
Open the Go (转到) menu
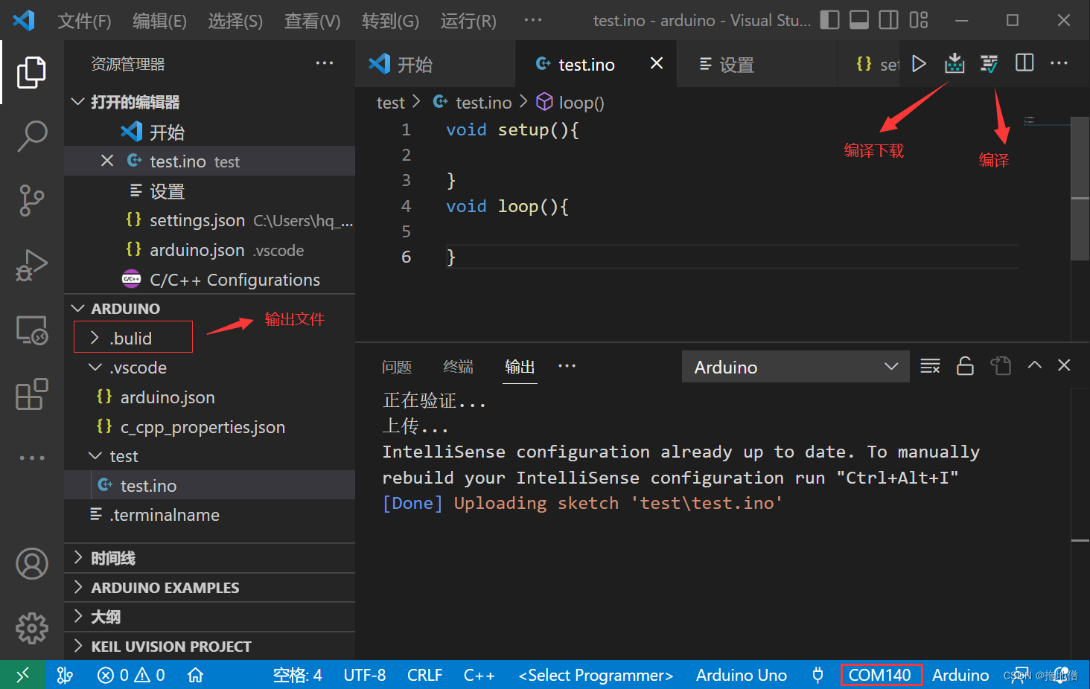pyautogui.click(x=390, y=21)
